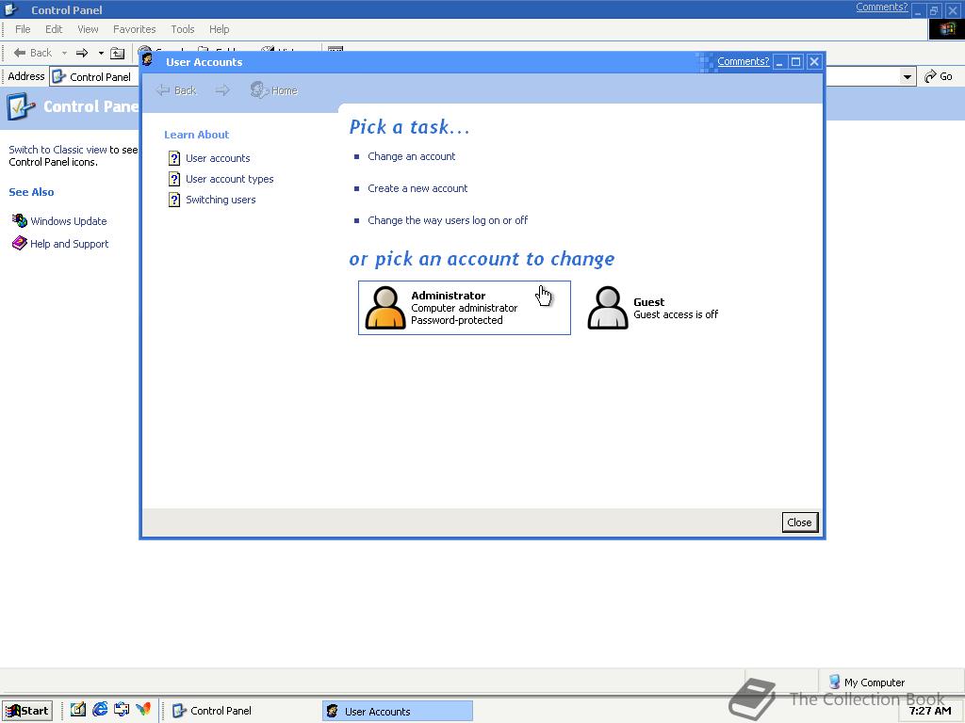Open the Switching users help topic
The height and width of the screenshot is (723, 965).
click(221, 200)
